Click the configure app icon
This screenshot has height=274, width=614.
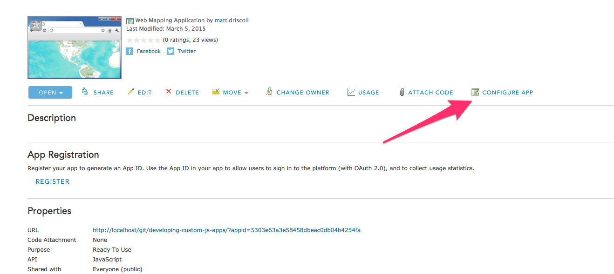[475, 92]
